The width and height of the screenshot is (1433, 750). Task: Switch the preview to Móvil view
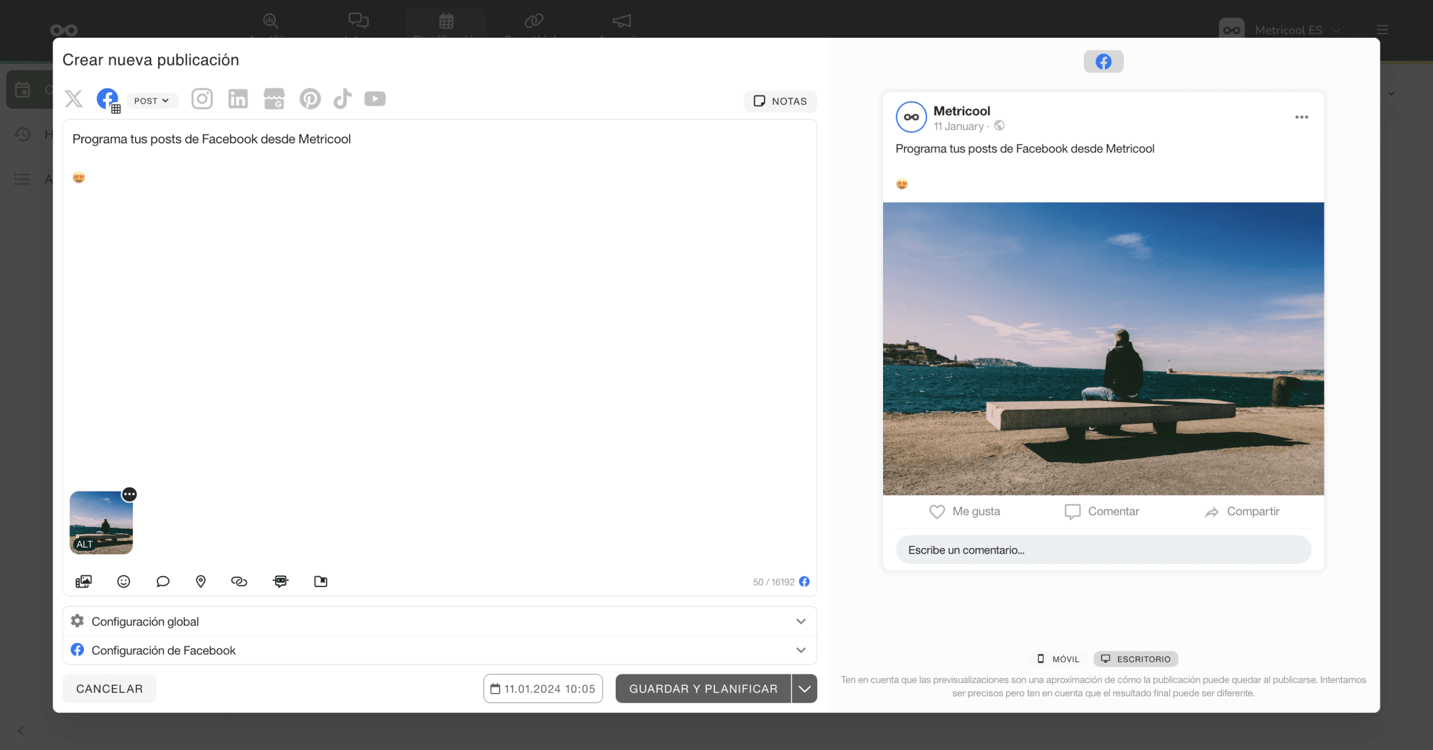pos(1057,658)
